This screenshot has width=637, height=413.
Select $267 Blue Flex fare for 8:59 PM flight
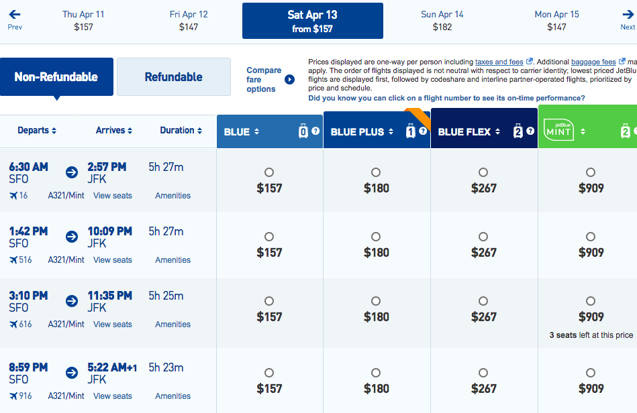(483, 373)
